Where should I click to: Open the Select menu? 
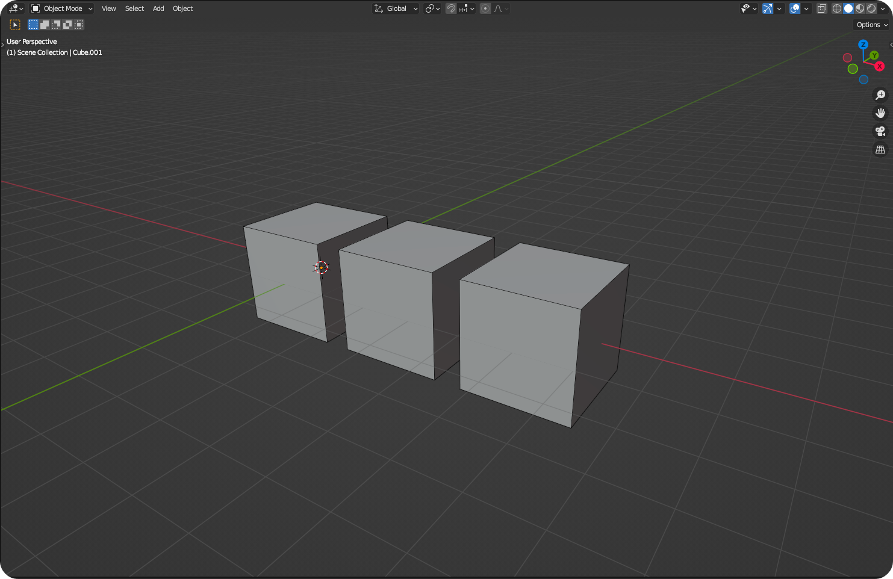click(134, 8)
